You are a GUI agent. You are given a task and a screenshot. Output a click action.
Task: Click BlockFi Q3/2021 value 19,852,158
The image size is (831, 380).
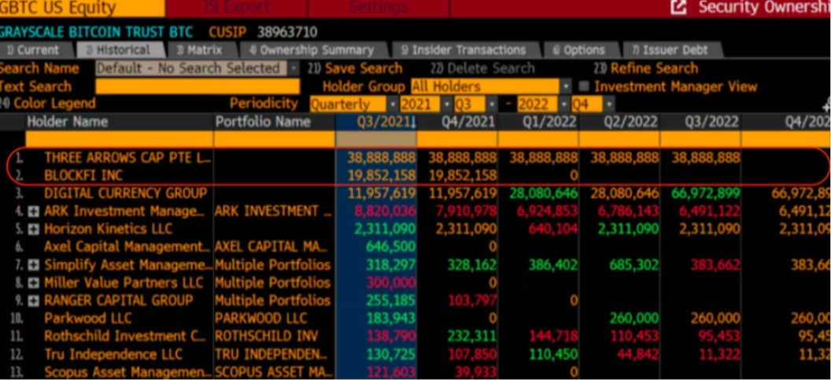click(382, 175)
